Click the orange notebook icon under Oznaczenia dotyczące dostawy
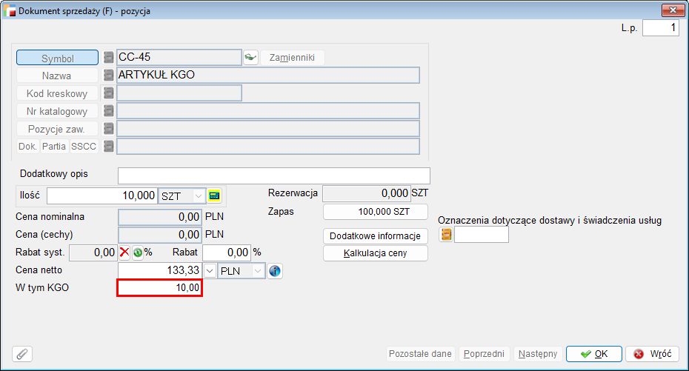Screen dimensions: 689x371 (446, 235)
